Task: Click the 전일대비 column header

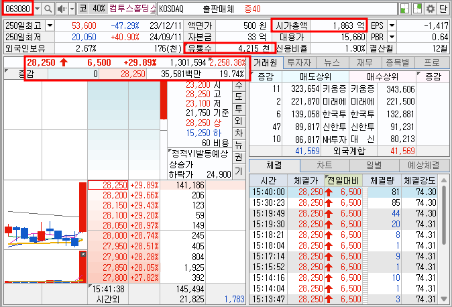Action: 343,181
